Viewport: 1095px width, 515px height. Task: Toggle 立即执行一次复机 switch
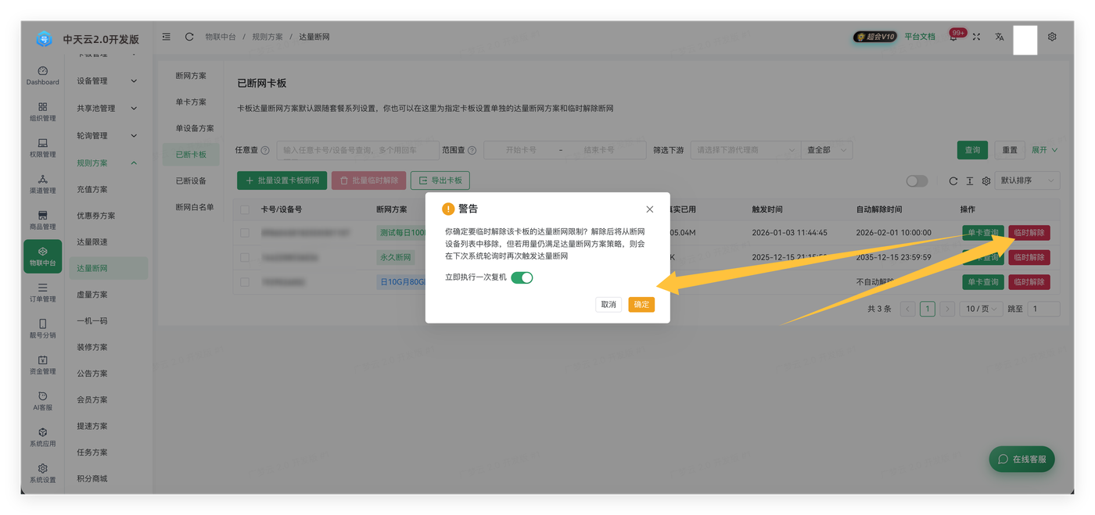(x=522, y=277)
